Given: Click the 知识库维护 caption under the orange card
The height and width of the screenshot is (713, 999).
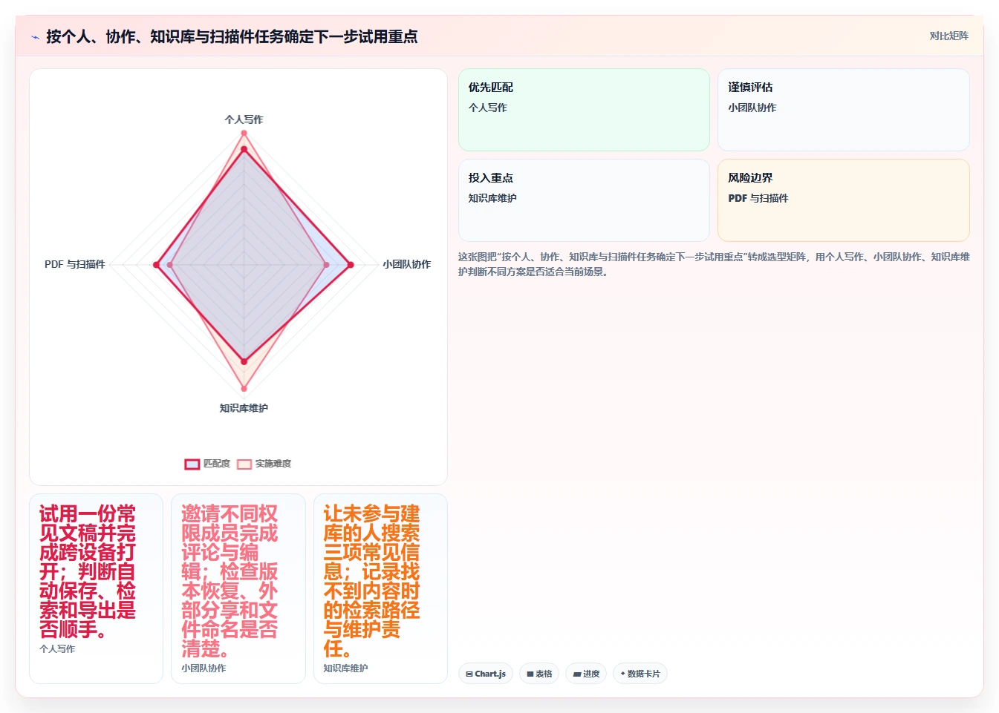Looking at the screenshot, I should click(x=345, y=668).
